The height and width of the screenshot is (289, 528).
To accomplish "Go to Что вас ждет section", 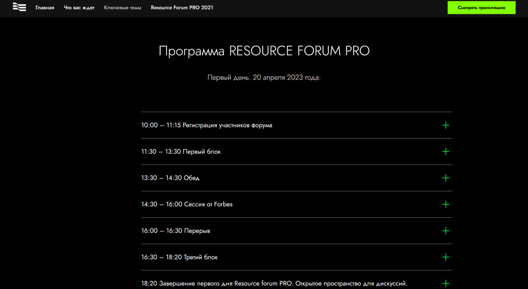I will coord(79,7).
